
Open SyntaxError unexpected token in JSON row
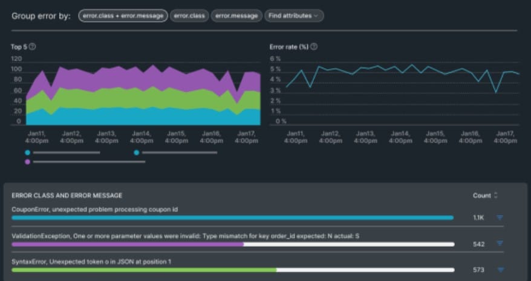[x=91, y=262]
